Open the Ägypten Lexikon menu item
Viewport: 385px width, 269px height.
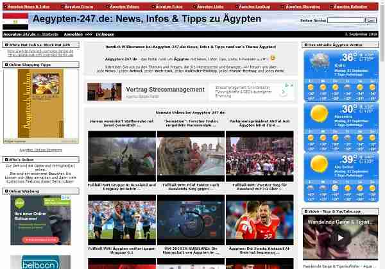[x=254, y=6]
